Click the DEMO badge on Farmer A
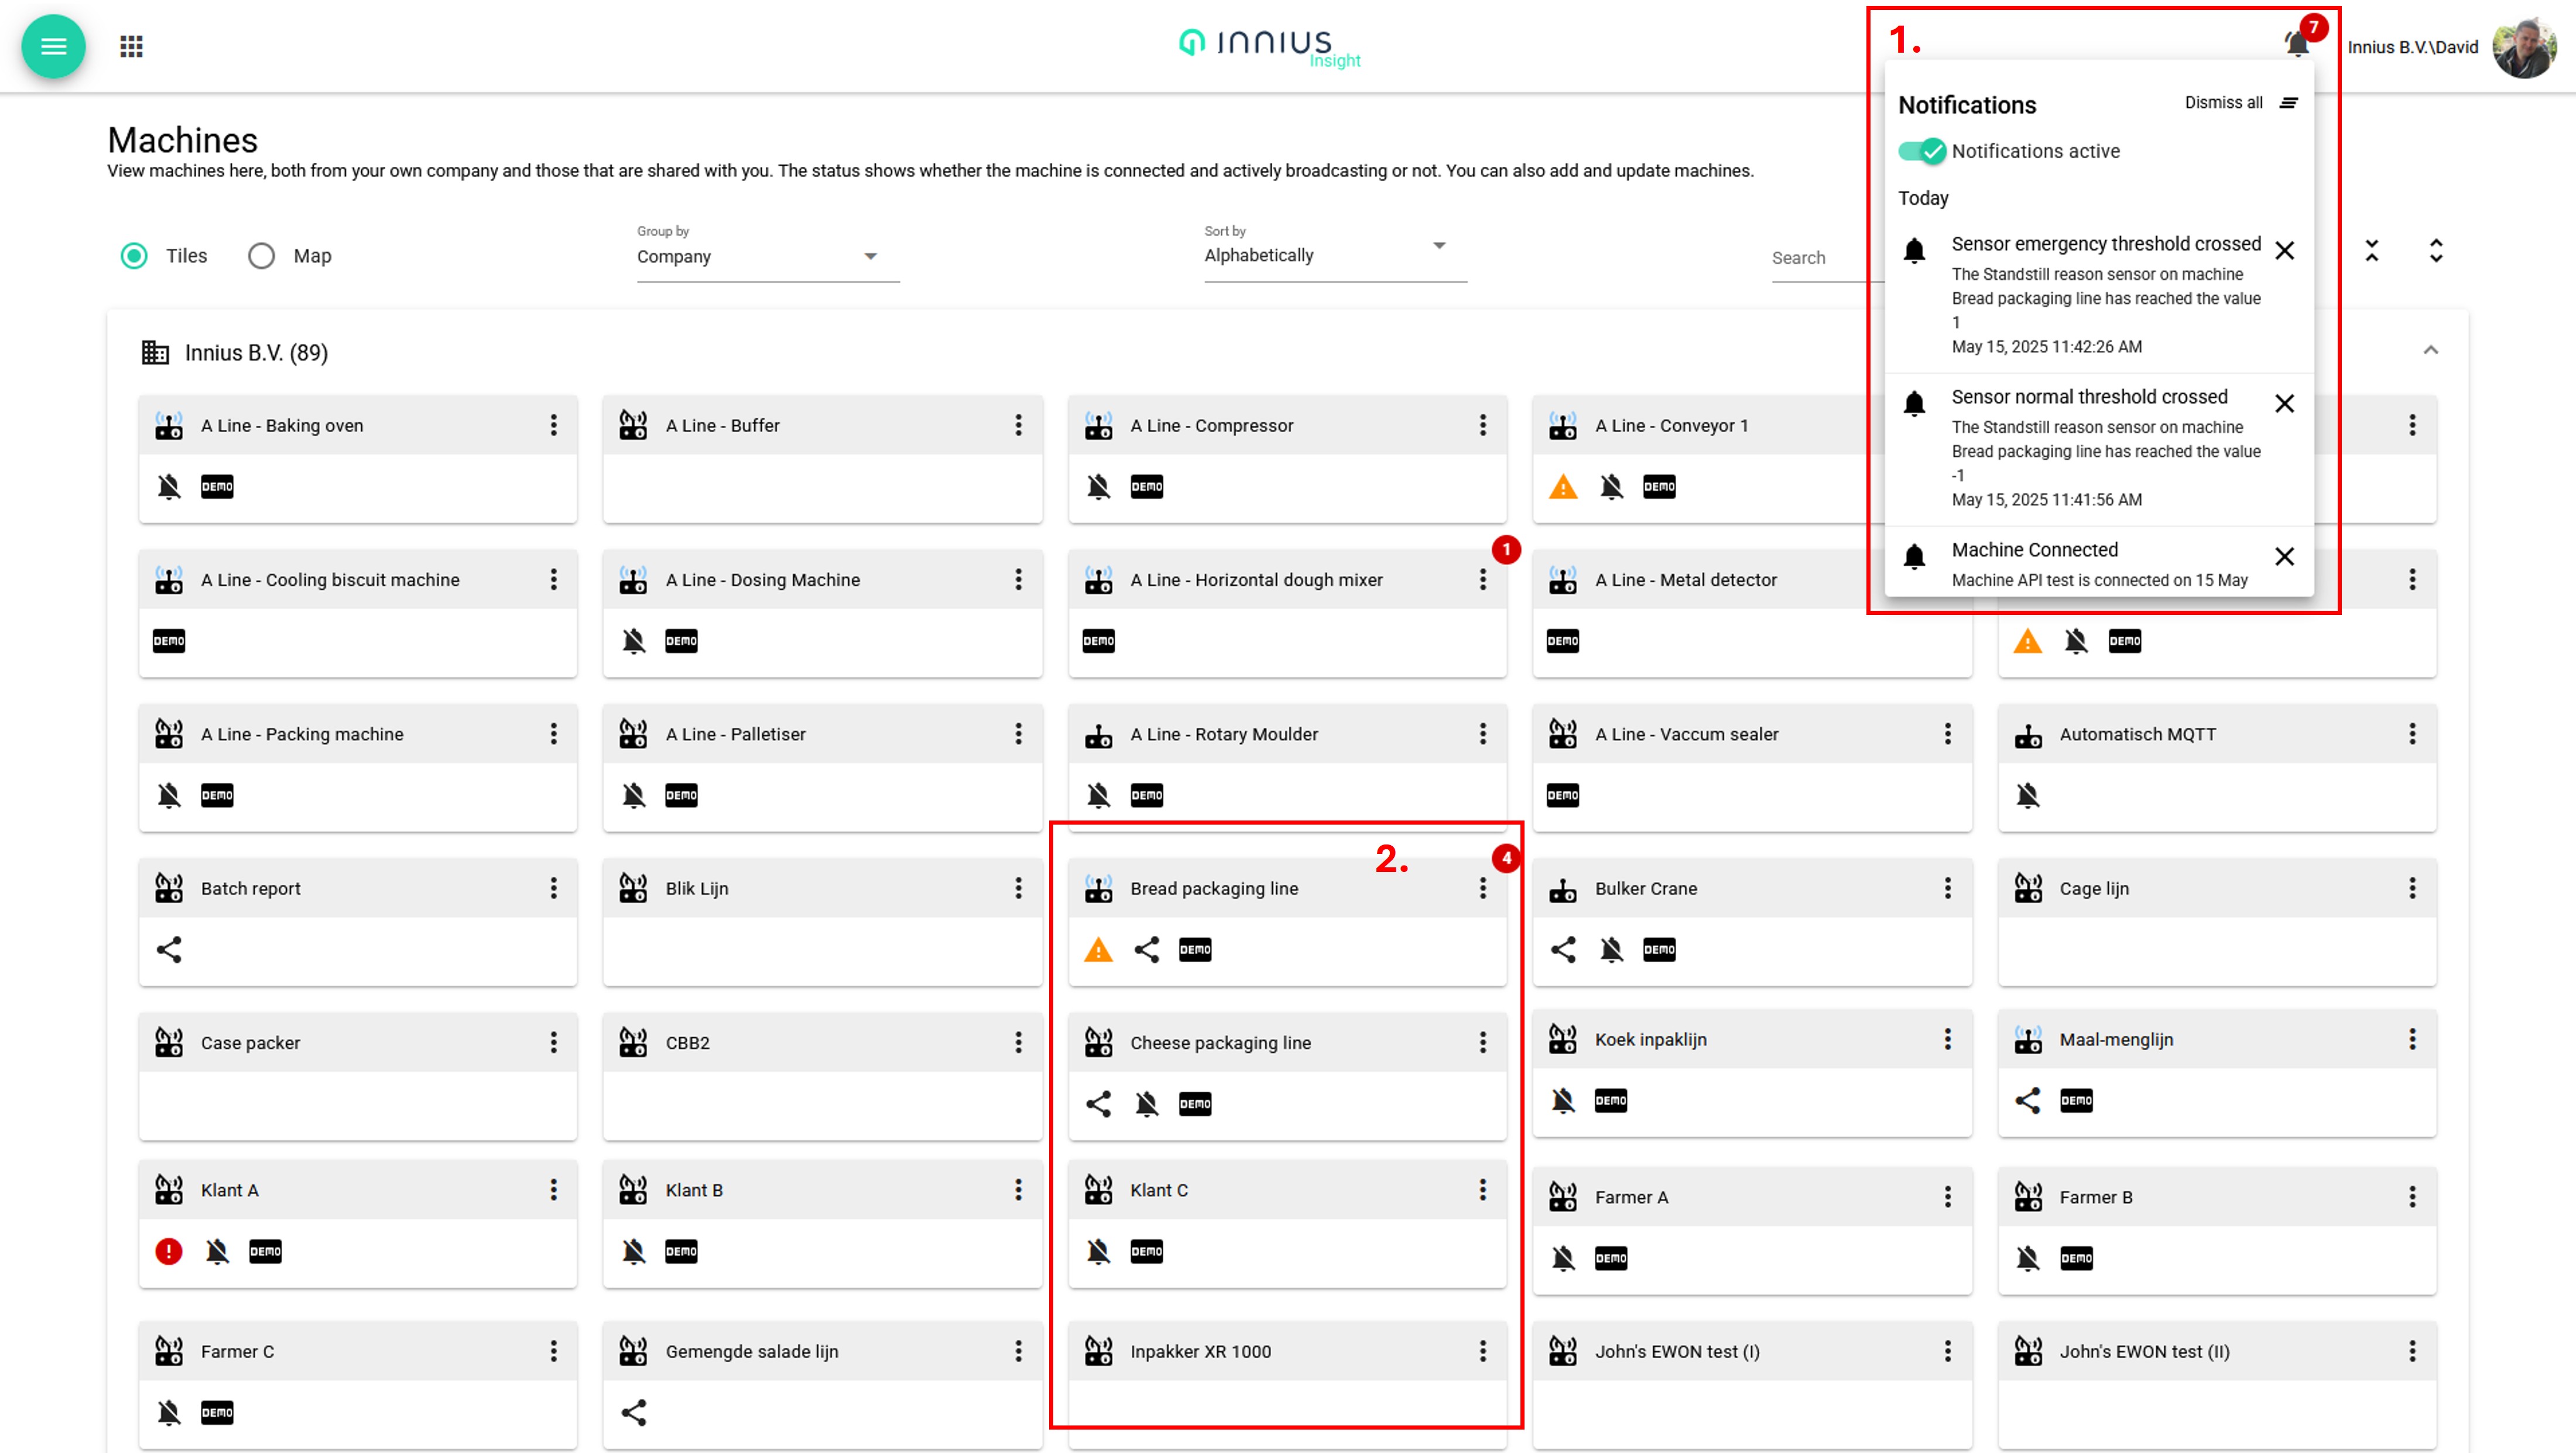The width and height of the screenshot is (2576, 1453). (1611, 1258)
